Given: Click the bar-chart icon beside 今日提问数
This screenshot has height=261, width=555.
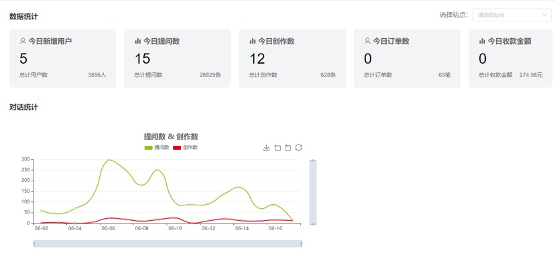Looking at the screenshot, I should (138, 41).
